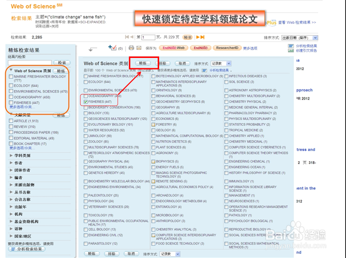Save to ResearcherID button

pyautogui.click(x=227, y=48)
